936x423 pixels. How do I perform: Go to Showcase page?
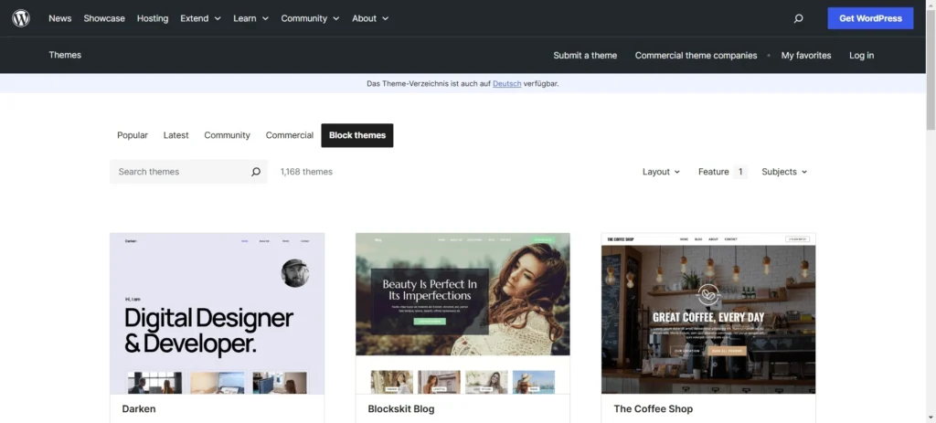pos(104,18)
